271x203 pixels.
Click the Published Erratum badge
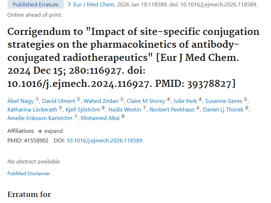[x=35, y=5]
